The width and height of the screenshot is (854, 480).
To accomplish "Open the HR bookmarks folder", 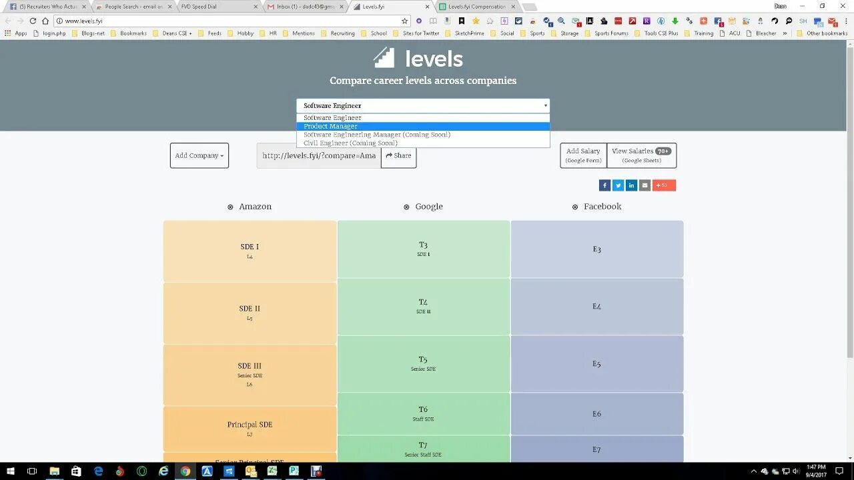I will (x=268, y=33).
